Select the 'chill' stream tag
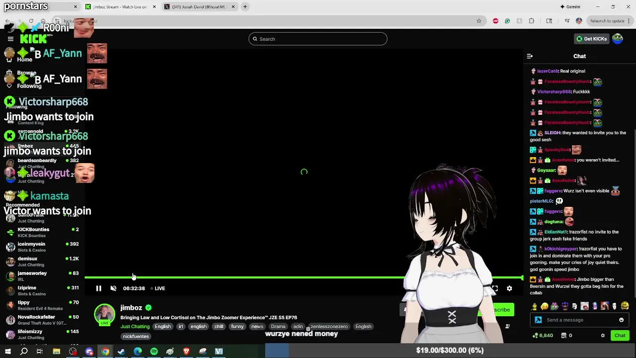Screen dimensions: 636x358 (x=219, y=327)
